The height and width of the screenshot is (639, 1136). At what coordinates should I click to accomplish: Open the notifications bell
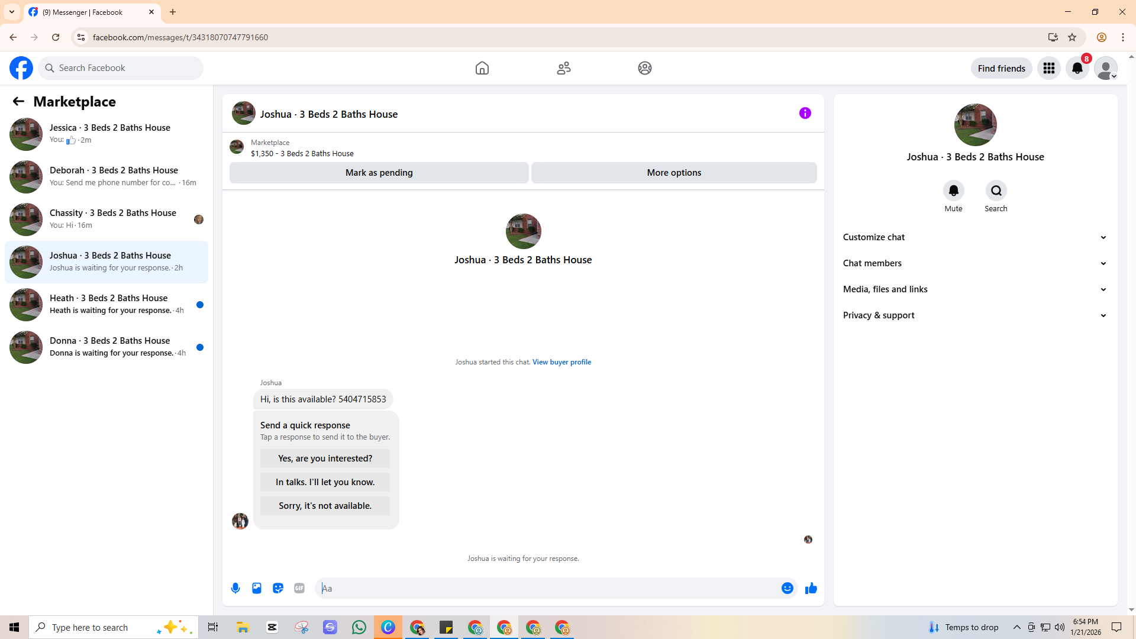(x=1077, y=68)
